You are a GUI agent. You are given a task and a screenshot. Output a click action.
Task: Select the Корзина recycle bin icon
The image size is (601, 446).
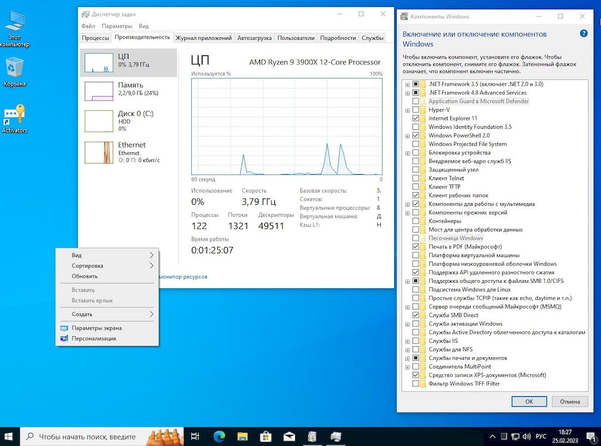tap(15, 72)
